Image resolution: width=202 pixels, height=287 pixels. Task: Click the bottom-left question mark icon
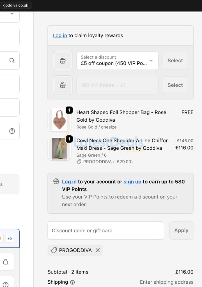[x=6, y=284]
